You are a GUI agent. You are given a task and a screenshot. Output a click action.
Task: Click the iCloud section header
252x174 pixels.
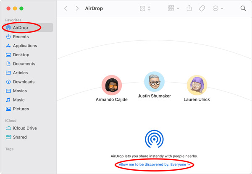tap(11, 121)
